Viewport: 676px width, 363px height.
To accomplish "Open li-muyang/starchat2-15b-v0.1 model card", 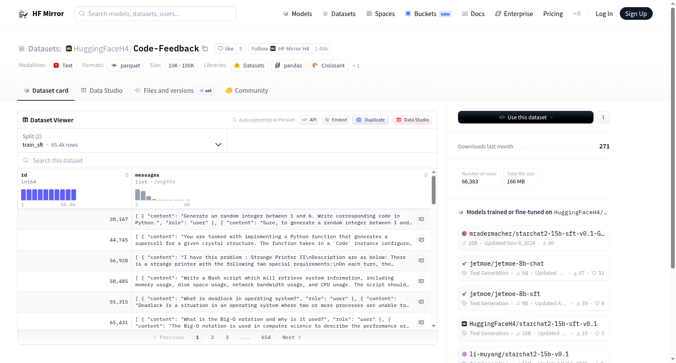I will (534, 355).
